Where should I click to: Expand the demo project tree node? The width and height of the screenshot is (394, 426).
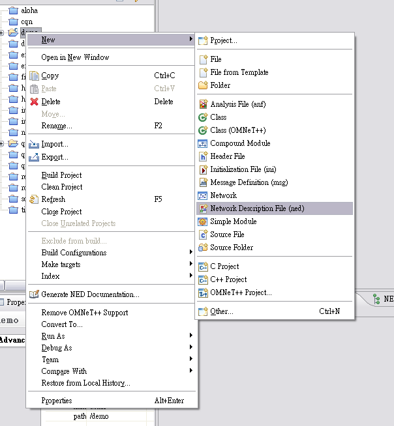coord(3,33)
